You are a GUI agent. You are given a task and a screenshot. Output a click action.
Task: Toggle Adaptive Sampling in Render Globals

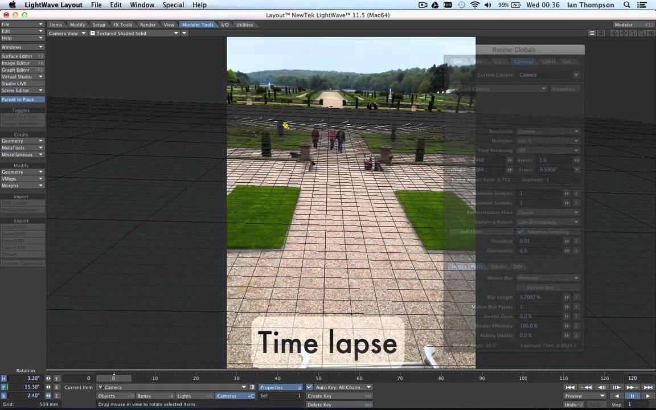click(x=520, y=231)
